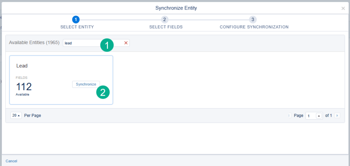Click the Cancel link
The image size is (350, 166).
tap(11, 161)
